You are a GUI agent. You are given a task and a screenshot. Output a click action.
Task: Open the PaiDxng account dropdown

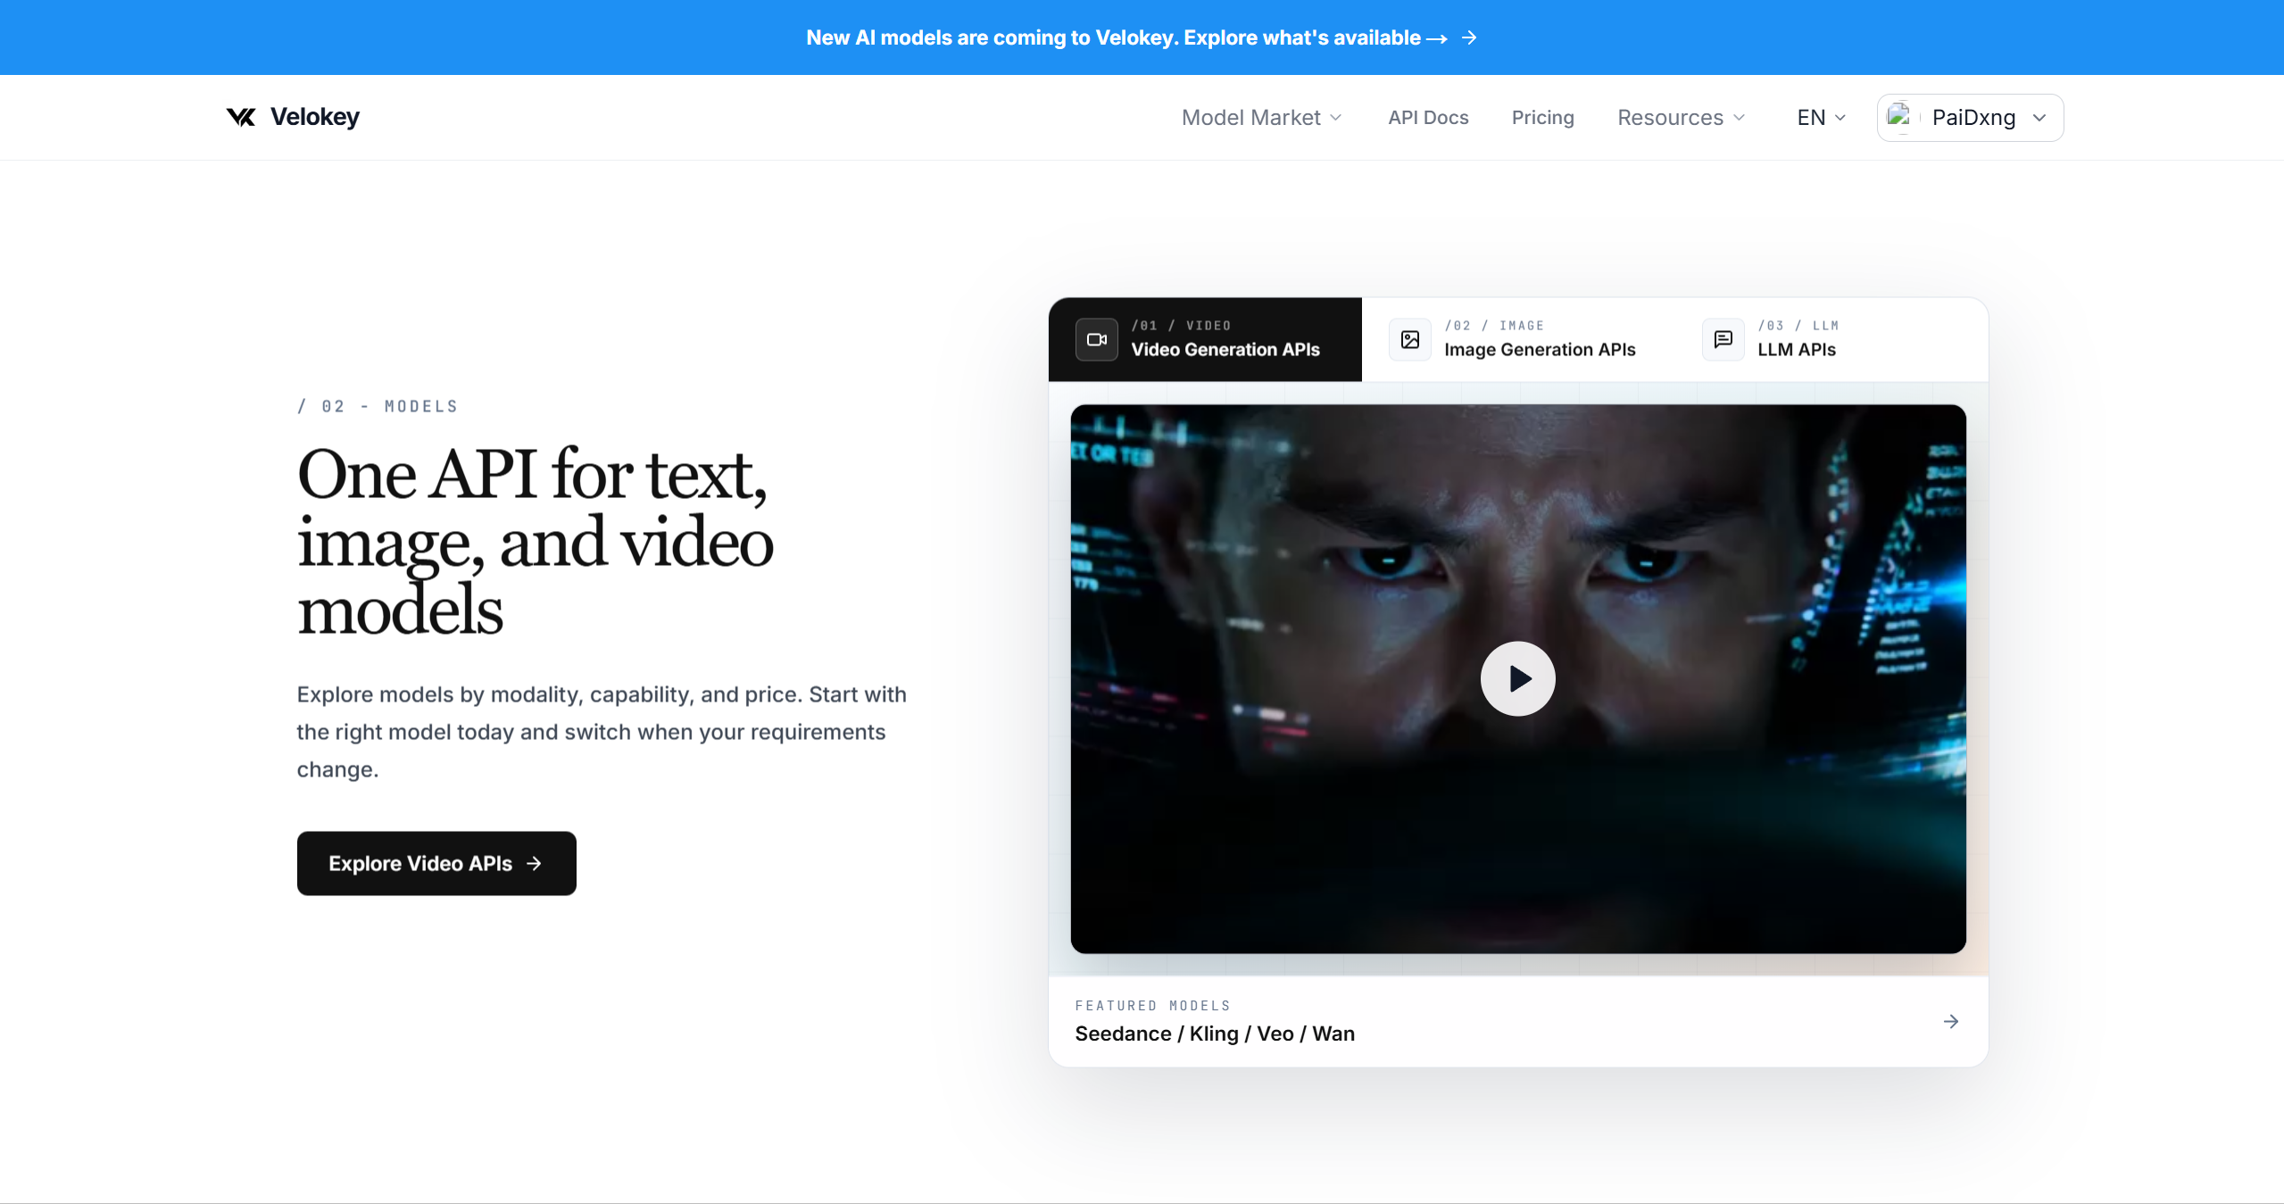click(x=1970, y=117)
